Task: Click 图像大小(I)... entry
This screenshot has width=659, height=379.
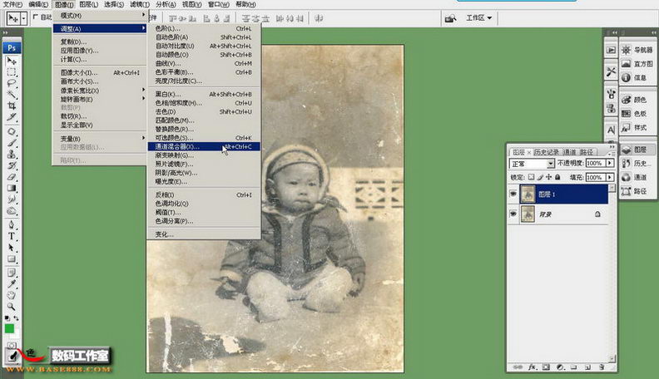Action: tap(99, 72)
